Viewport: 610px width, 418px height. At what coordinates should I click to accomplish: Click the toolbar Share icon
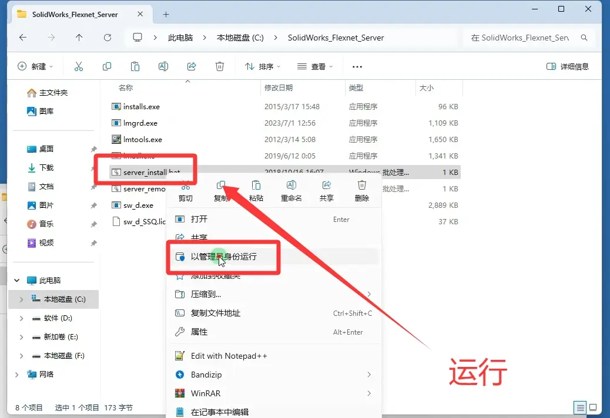point(192,66)
